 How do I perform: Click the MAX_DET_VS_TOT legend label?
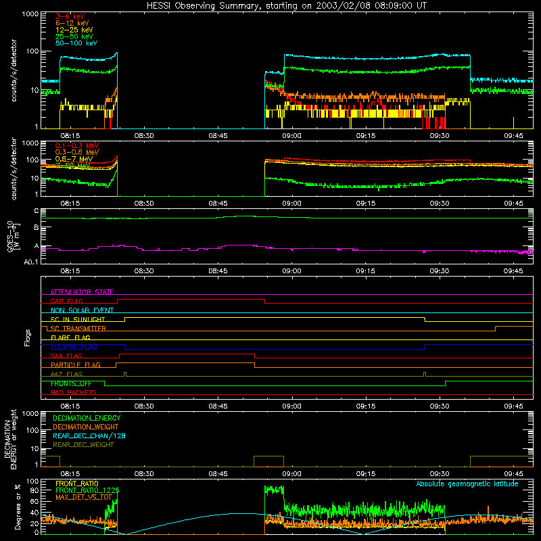[x=84, y=497]
